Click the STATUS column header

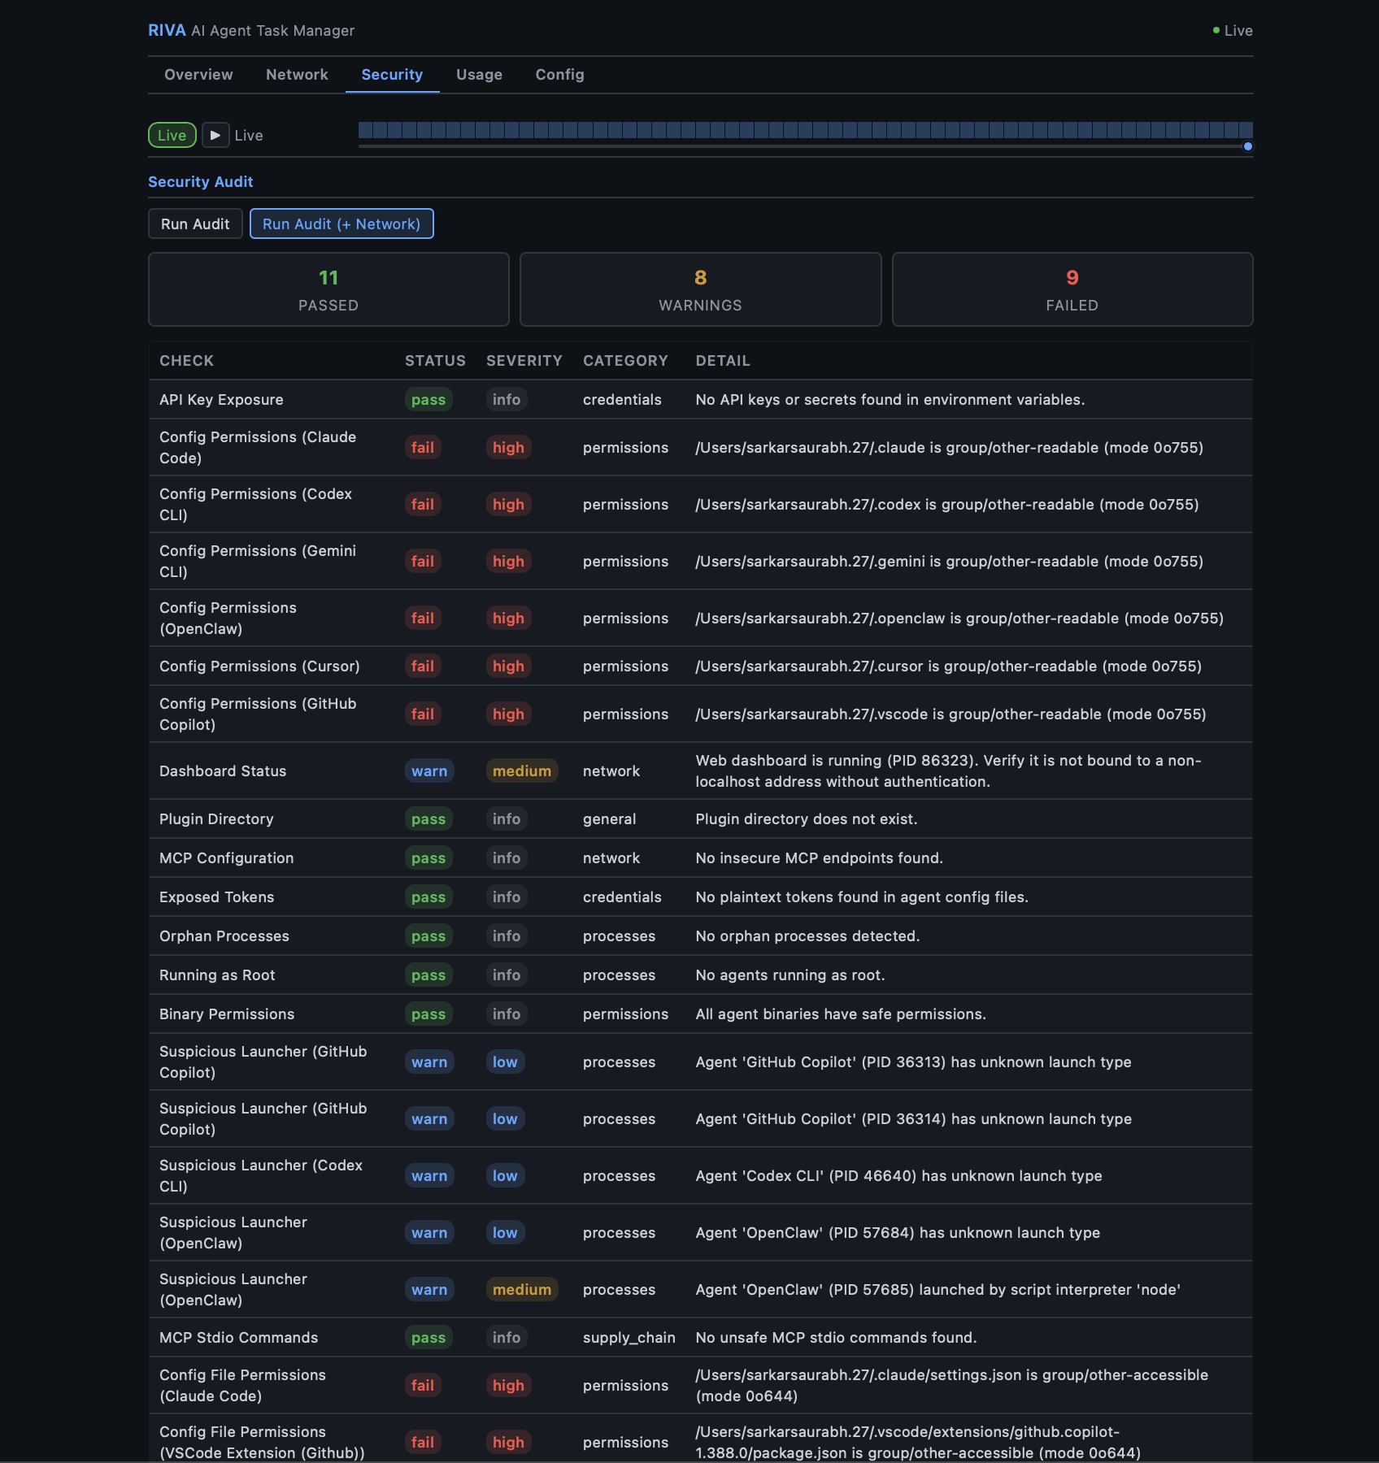point(435,361)
